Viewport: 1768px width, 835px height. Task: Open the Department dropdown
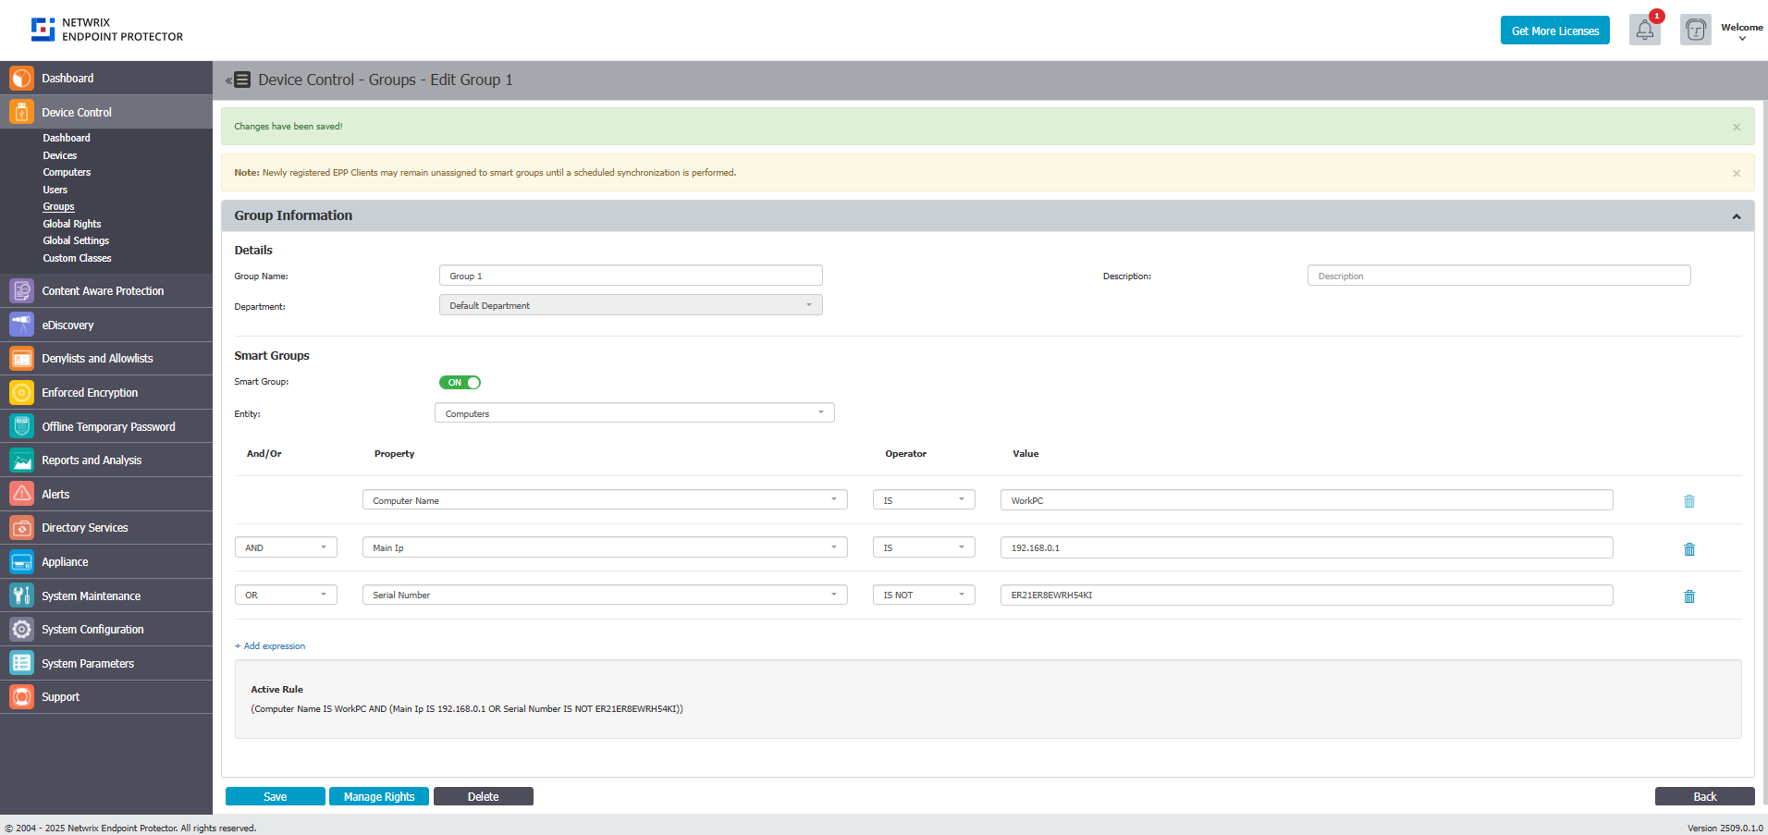[630, 305]
